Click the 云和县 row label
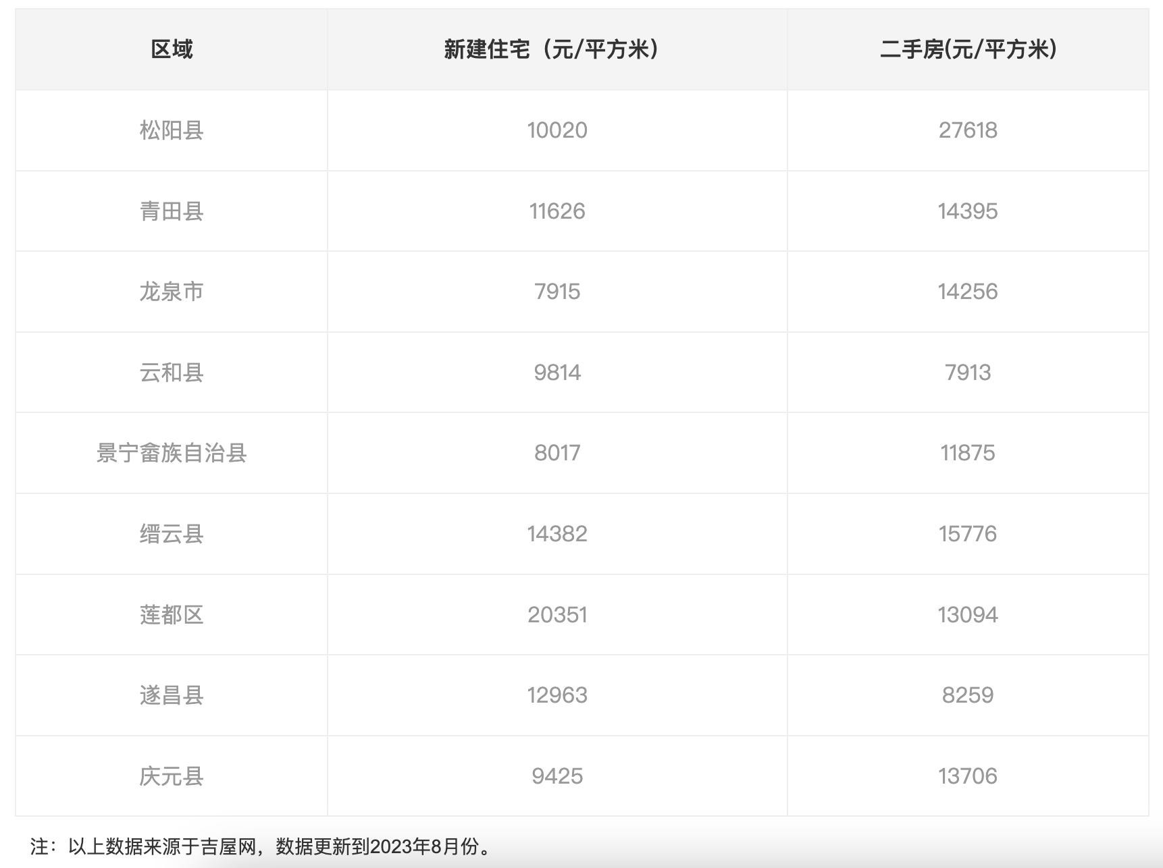 172,373
